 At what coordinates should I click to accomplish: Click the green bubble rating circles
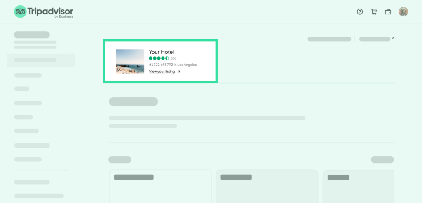coord(159,58)
